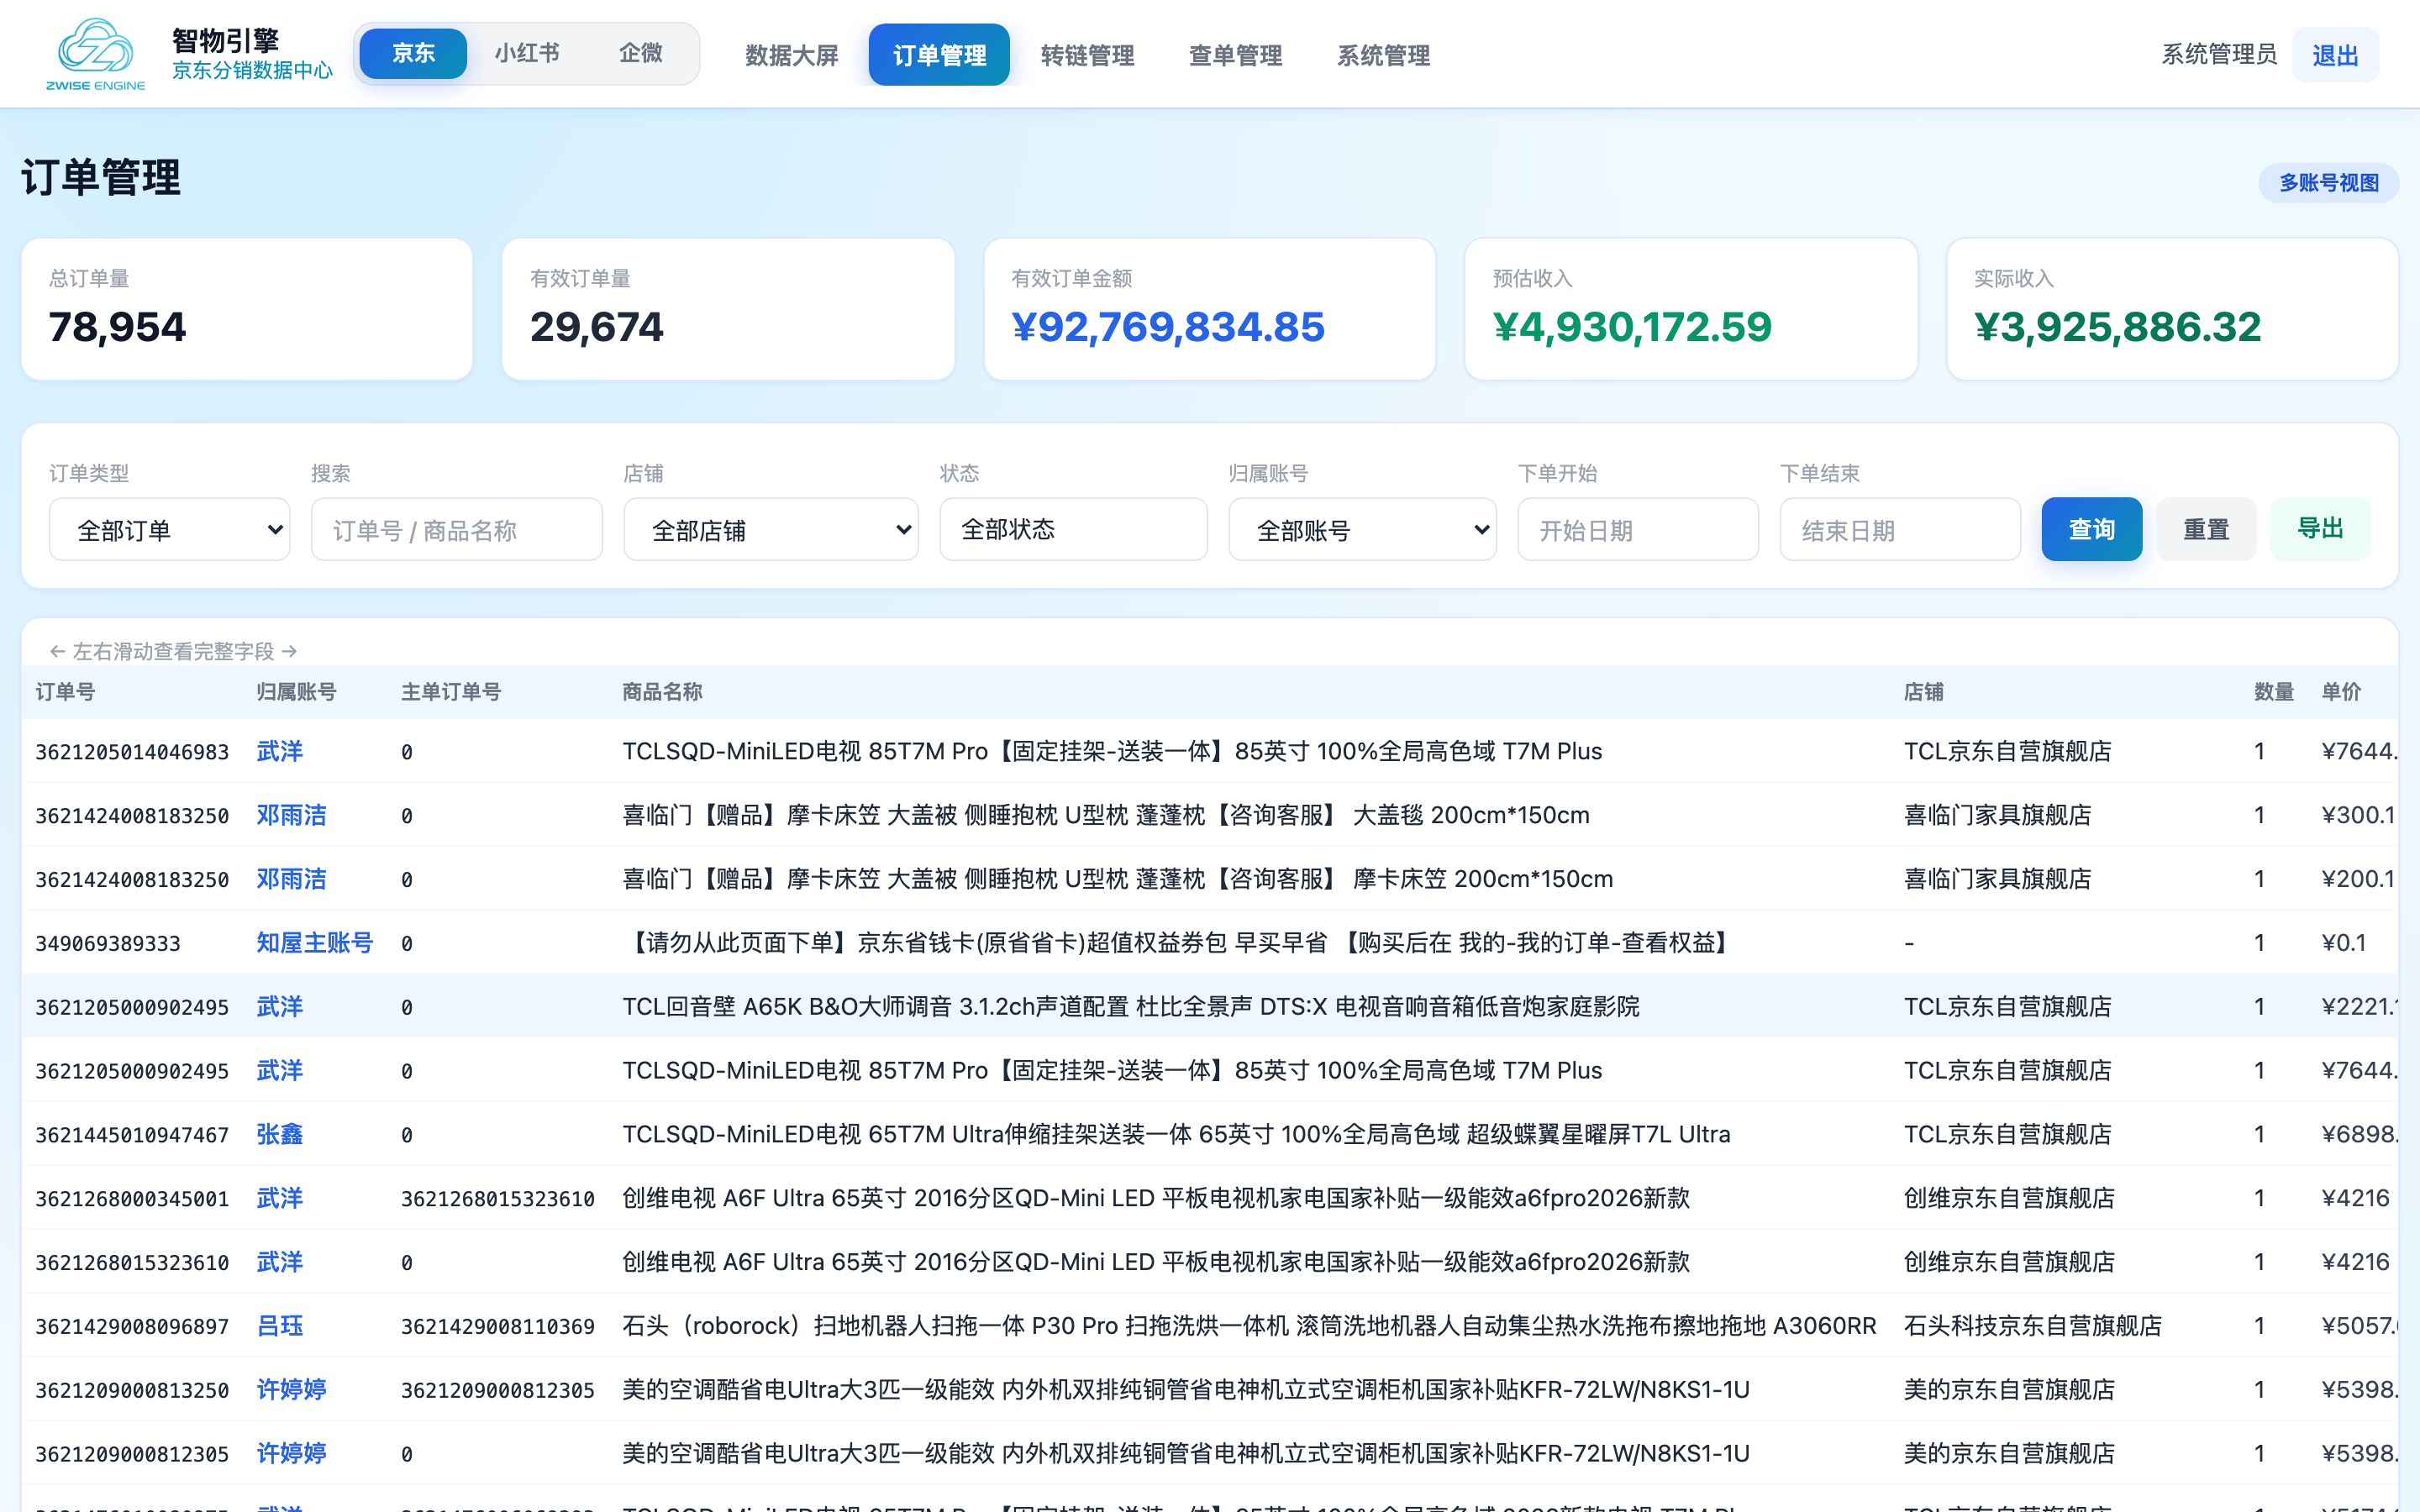Open account 邓雨洁 on the 大盖毯 row
This screenshot has width=2420, height=1512.
click(291, 815)
